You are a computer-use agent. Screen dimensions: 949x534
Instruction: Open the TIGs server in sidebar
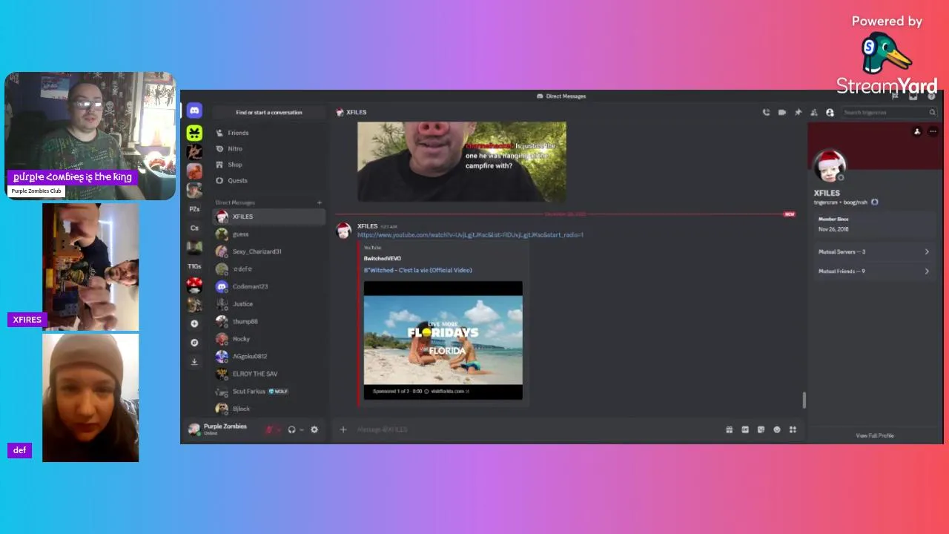pyautogui.click(x=194, y=266)
